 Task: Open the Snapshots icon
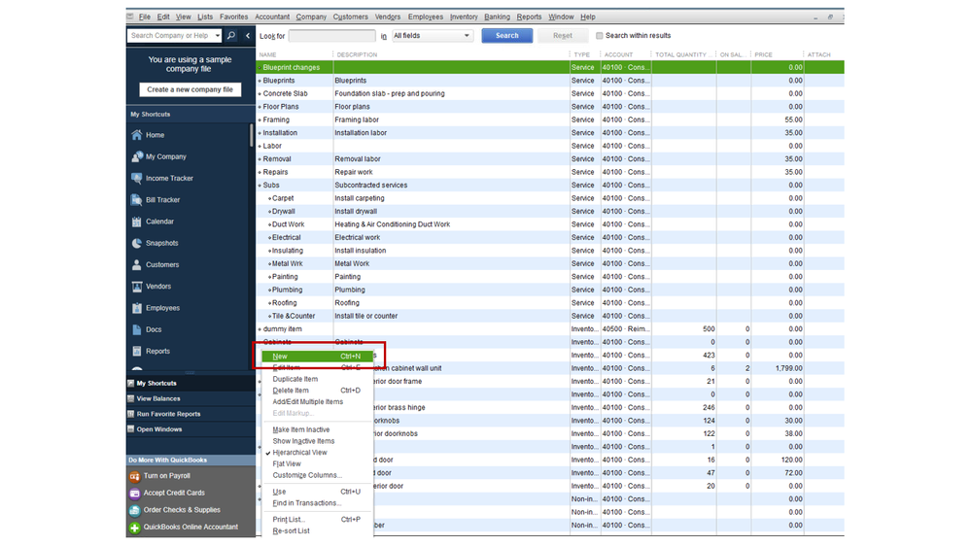click(137, 243)
